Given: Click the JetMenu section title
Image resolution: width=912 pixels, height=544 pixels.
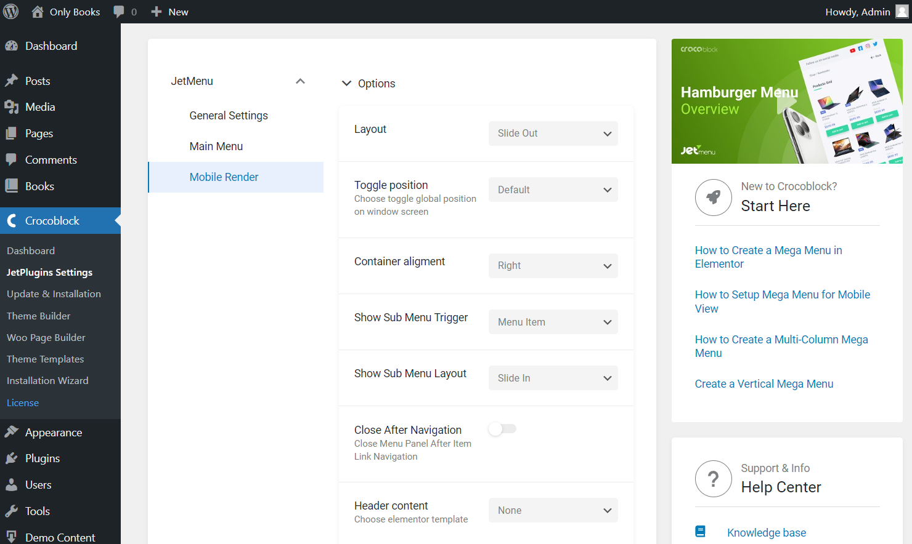Looking at the screenshot, I should point(192,81).
